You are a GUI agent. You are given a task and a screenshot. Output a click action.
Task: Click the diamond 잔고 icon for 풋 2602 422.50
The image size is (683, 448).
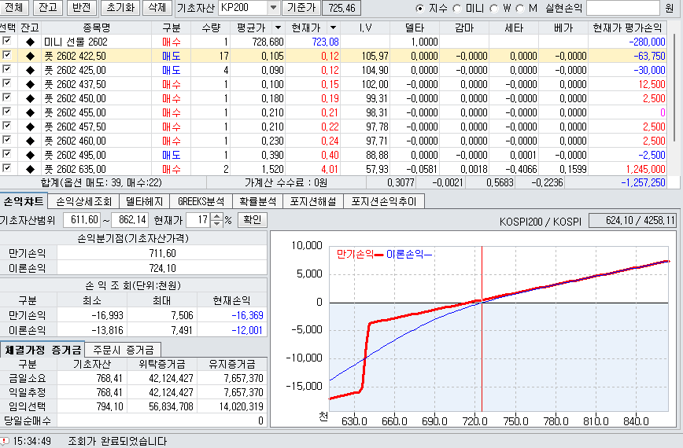coord(30,56)
